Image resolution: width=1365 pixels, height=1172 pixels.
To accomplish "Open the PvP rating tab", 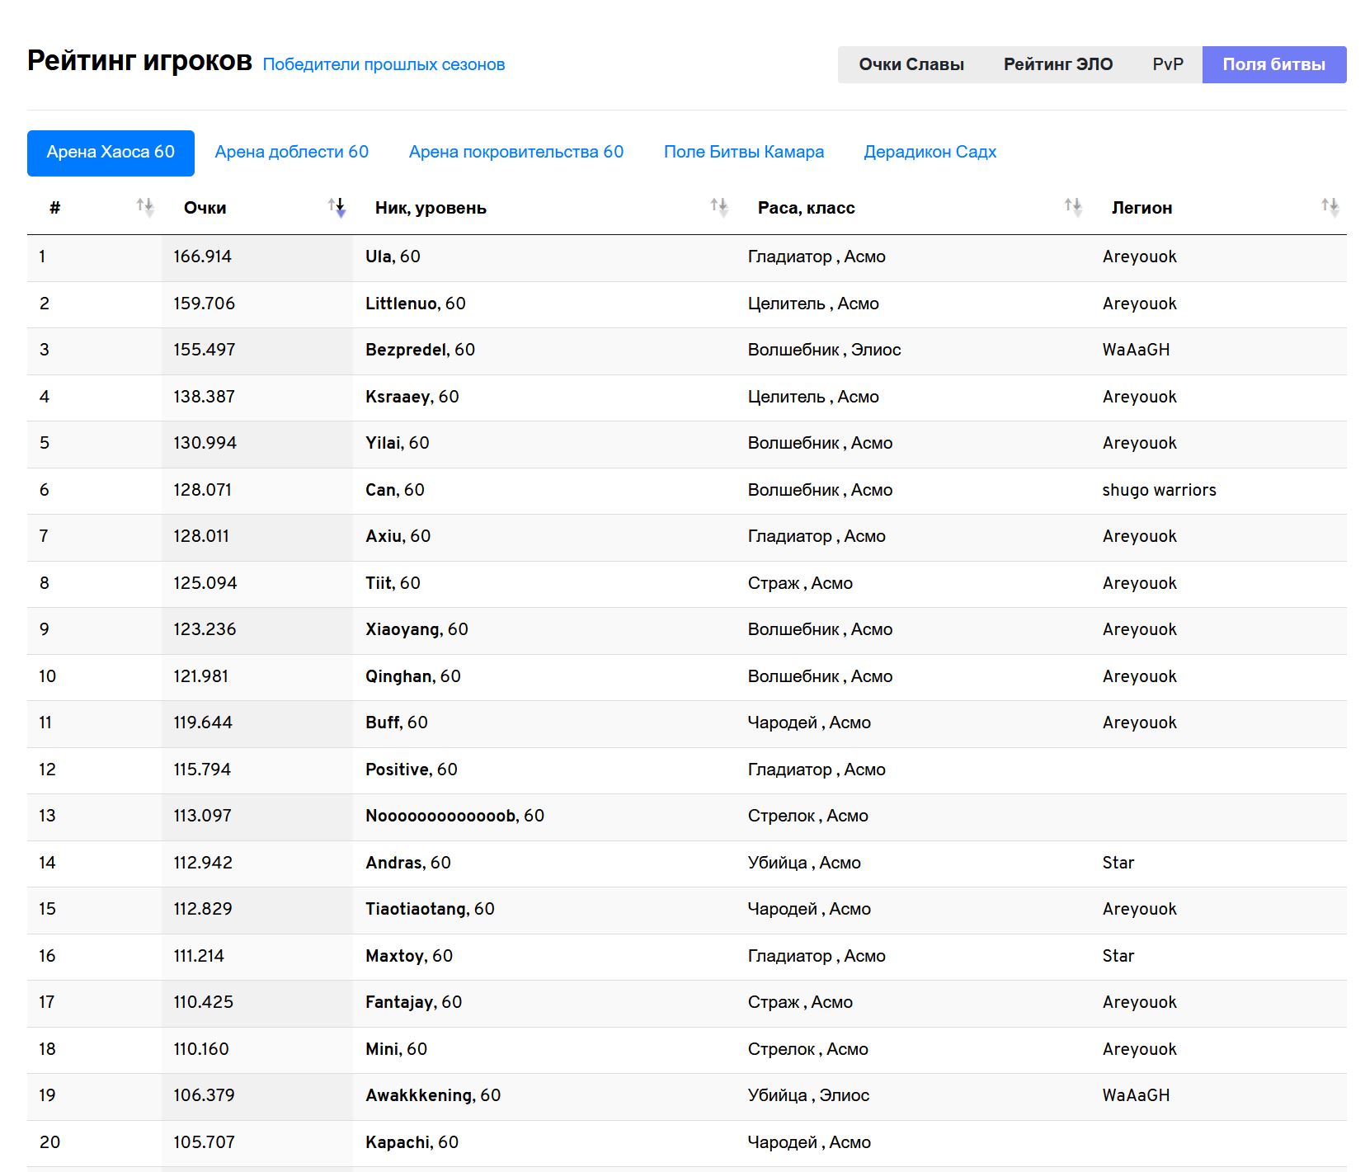I will tap(1167, 64).
